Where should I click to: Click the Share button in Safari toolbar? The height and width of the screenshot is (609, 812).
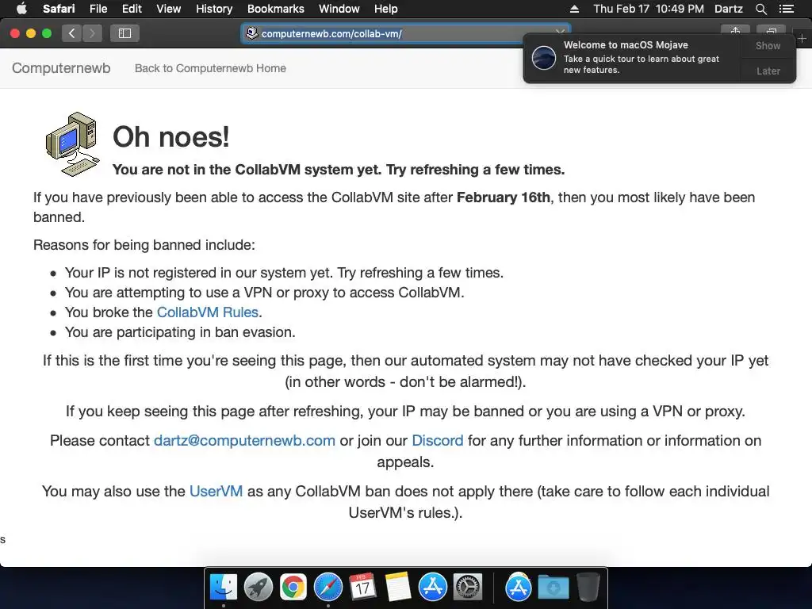735,30
